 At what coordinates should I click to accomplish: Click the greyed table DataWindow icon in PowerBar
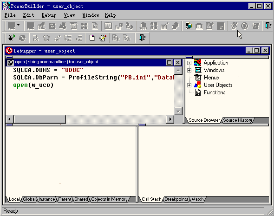click(108, 26)
